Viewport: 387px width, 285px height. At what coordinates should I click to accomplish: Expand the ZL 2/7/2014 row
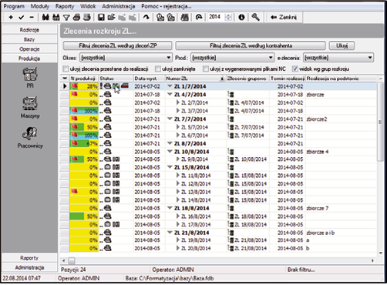point(178,102)
